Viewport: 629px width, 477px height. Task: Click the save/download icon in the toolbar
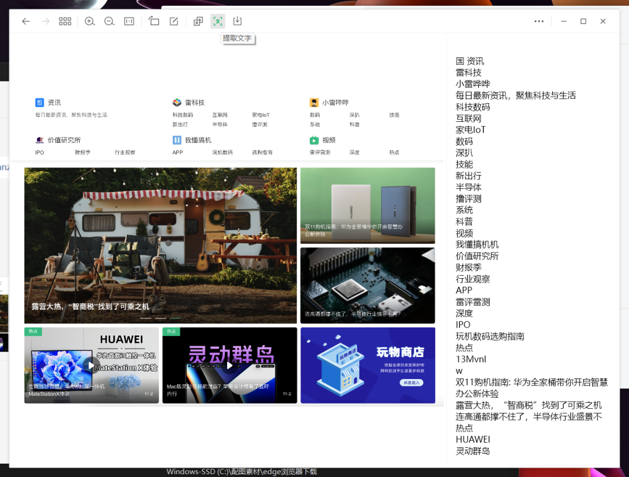[237, 22]
